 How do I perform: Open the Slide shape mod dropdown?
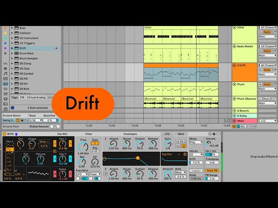[x=44, y=142]
